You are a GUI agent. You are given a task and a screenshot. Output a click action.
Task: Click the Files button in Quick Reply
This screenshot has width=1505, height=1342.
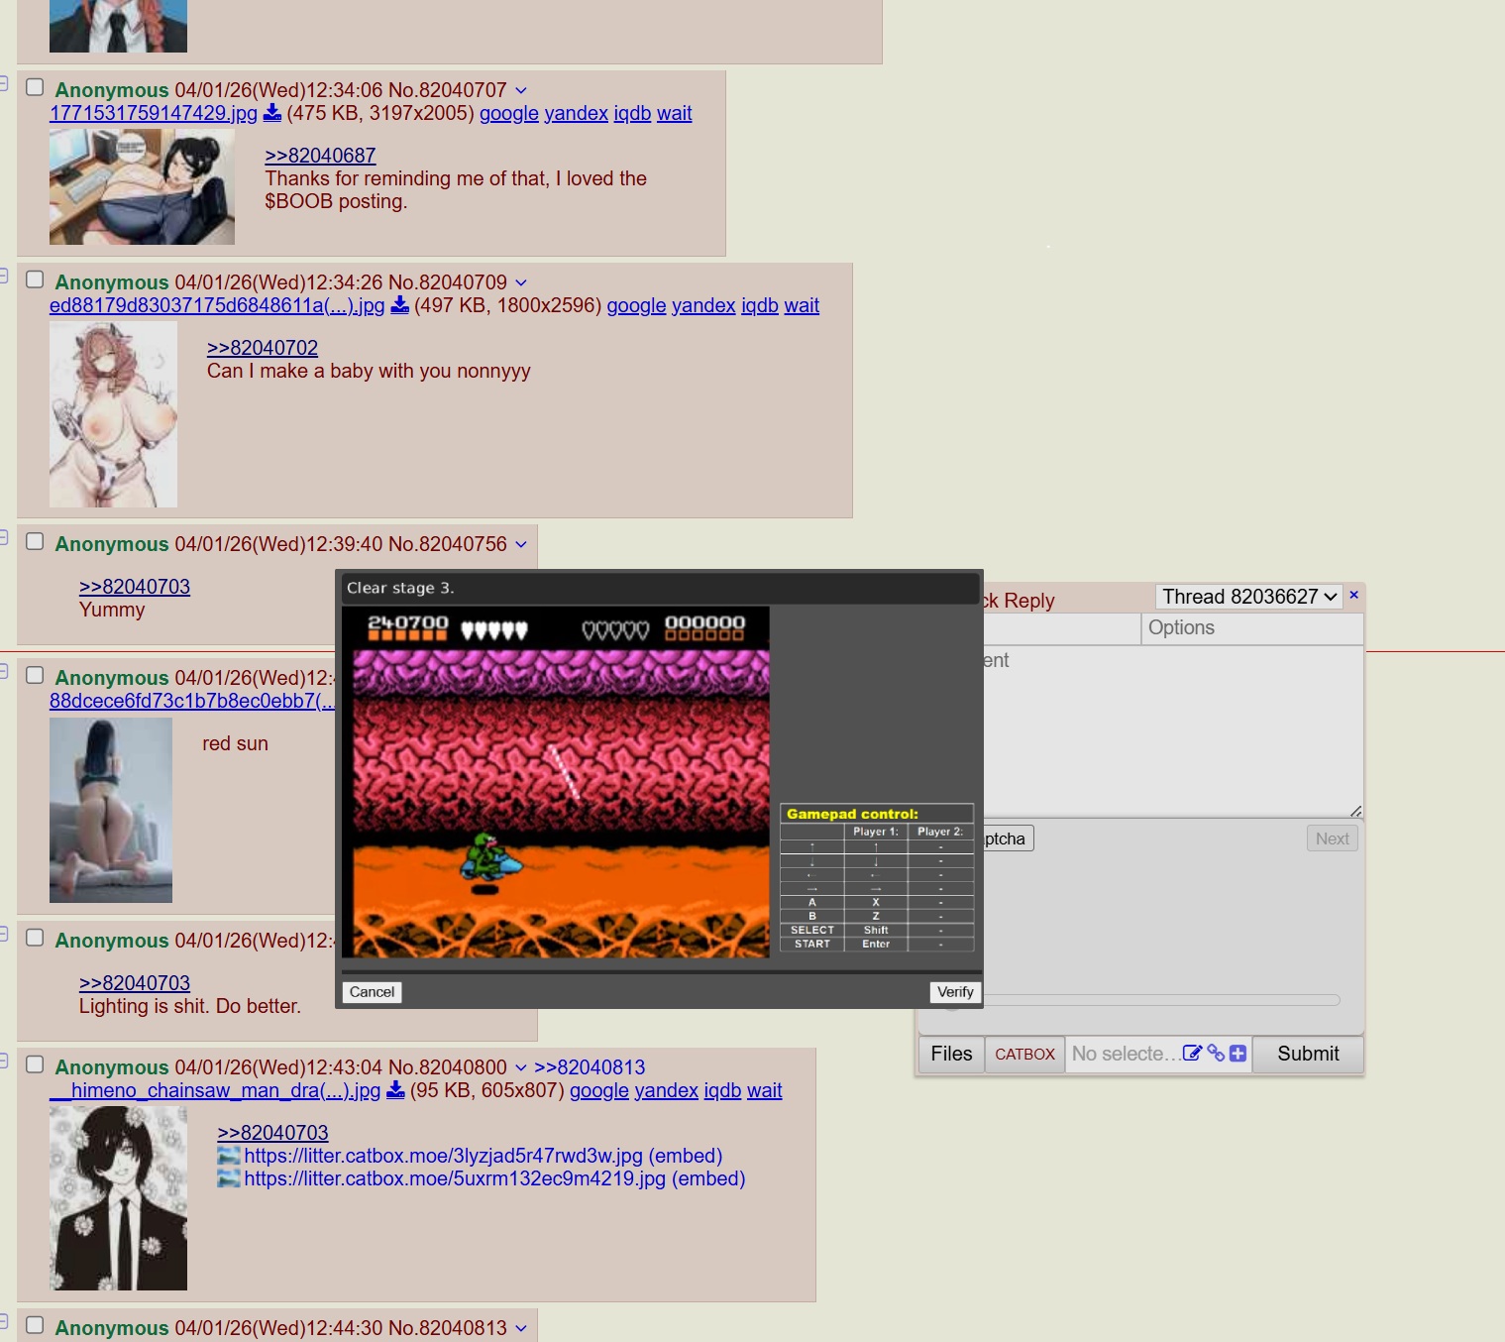tap(951, 1054)
